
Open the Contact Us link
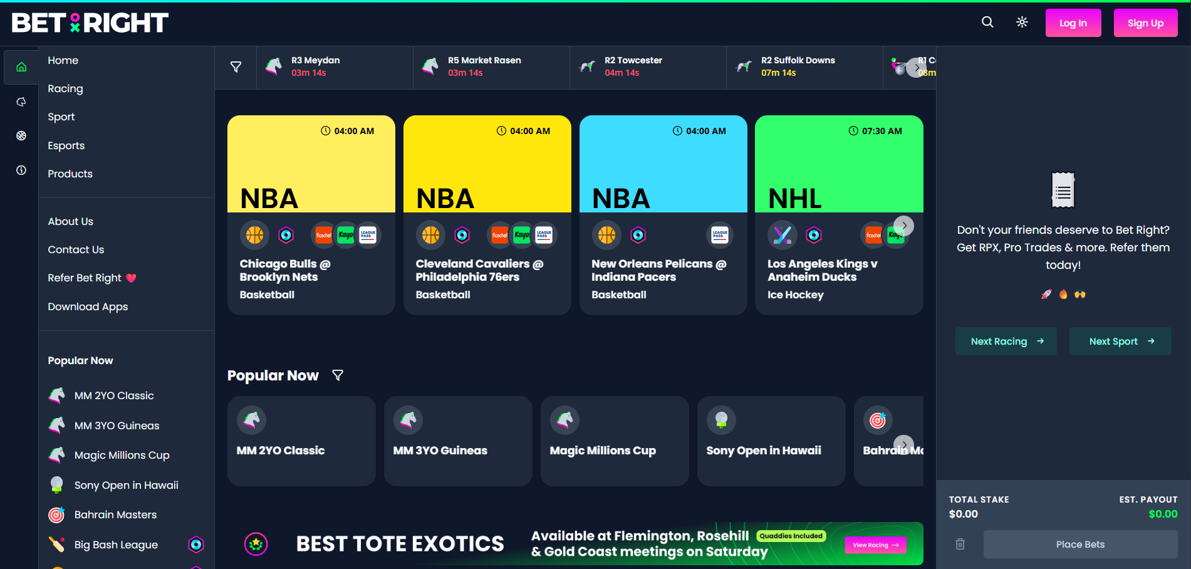pyautogui.click(x=76, y=249)
